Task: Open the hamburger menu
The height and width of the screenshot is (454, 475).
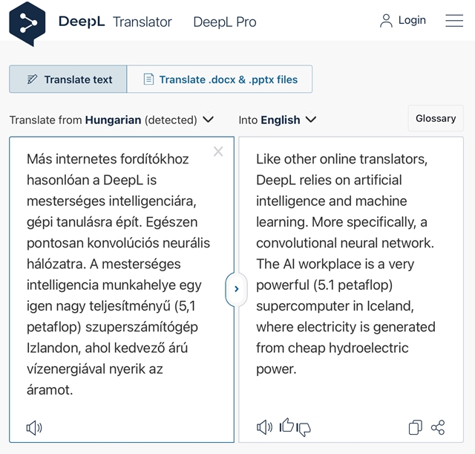Action: [454, 20]
